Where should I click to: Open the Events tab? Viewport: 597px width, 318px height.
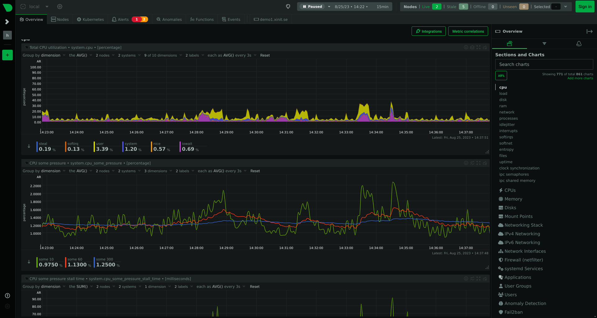pos(231,19)
